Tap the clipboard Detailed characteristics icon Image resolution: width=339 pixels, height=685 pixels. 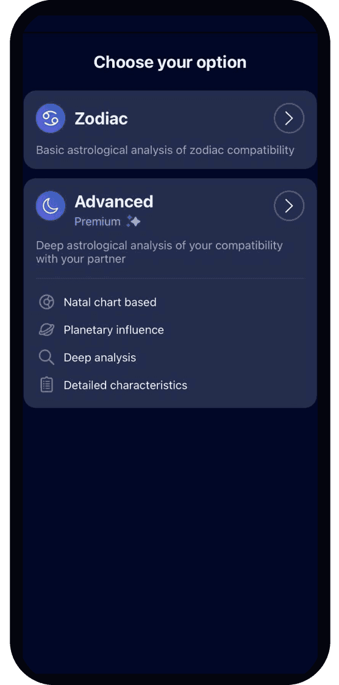[46, 385]
